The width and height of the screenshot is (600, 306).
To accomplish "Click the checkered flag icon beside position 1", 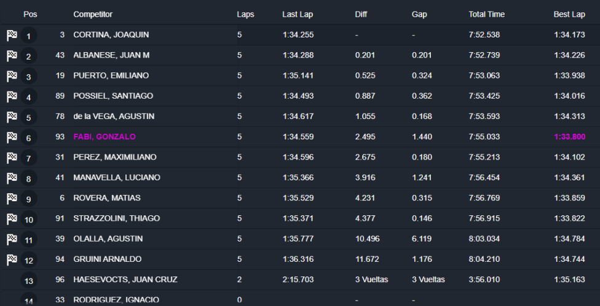I will click(12, 36).
